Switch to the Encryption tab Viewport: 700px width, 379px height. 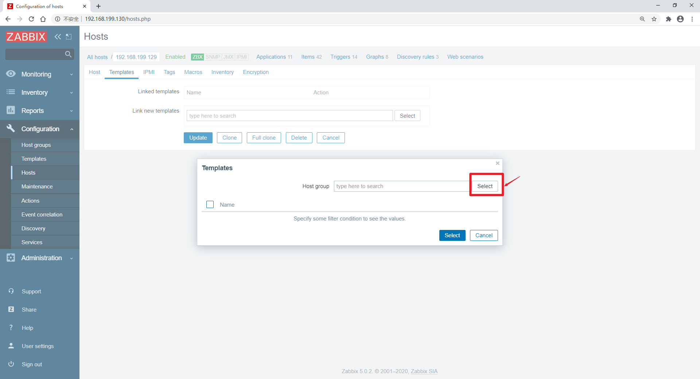[256, 72]
